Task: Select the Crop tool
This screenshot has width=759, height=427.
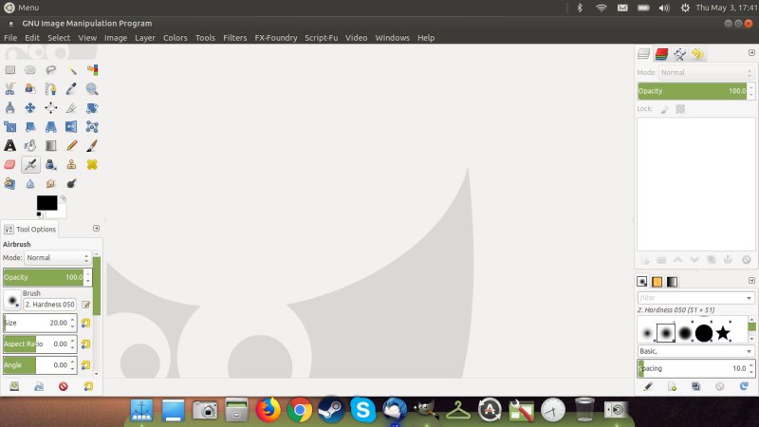Action: click(72, 108)
